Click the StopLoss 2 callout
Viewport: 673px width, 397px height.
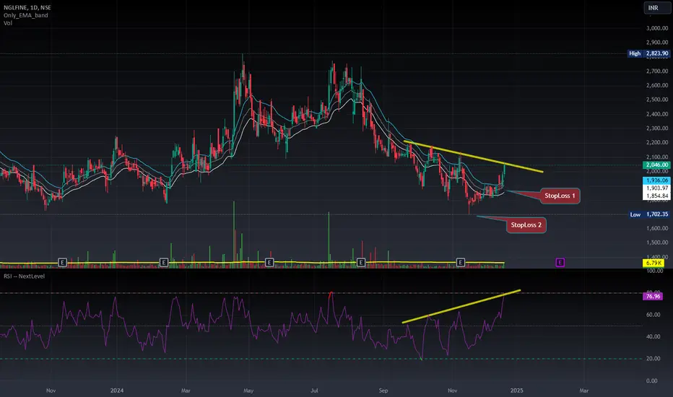[526, 225]
